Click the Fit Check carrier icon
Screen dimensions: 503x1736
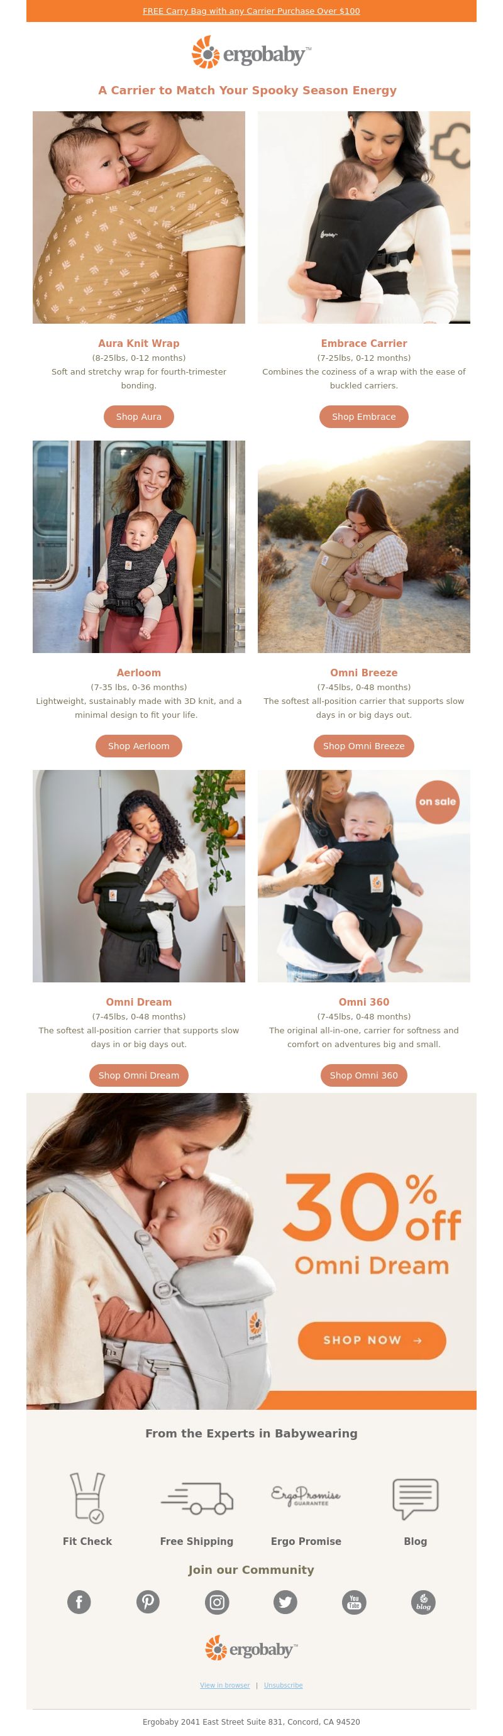87,1497
